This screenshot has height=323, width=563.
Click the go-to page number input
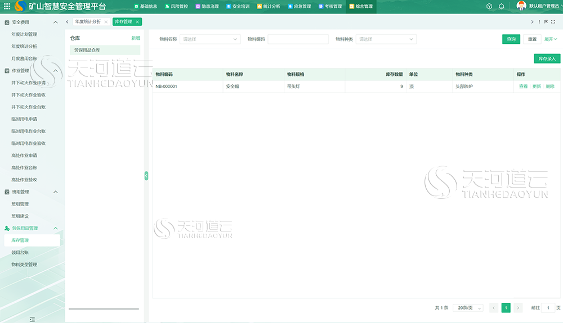(x=548, y=308)
